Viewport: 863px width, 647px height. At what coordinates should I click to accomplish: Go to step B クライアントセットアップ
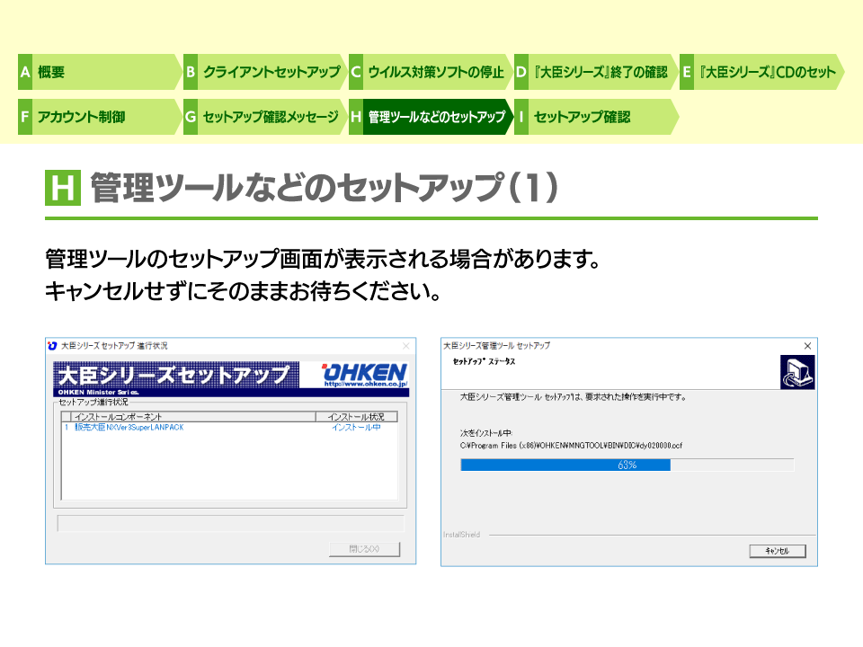[265, 72]
